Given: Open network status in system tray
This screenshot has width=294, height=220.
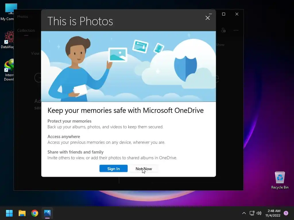Looking at the screenshot, I should 252,213.
